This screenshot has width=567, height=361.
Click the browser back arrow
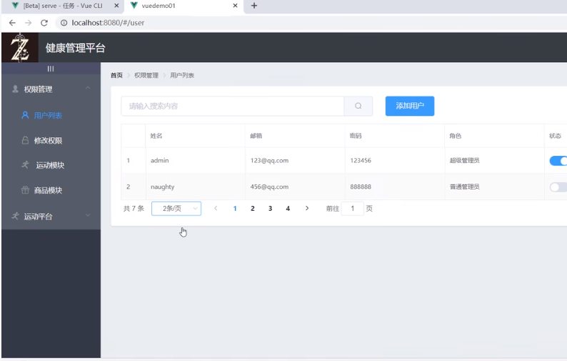coord(12,23)
